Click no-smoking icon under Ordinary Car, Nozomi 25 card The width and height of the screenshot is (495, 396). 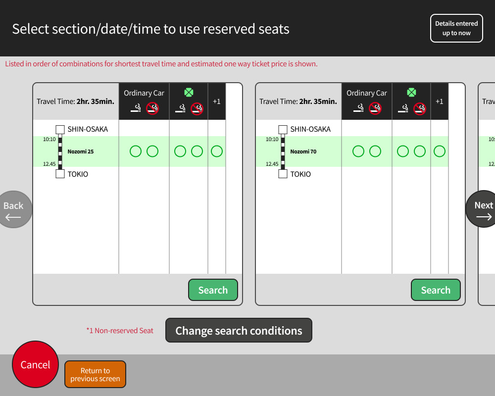tap(152, 108)
